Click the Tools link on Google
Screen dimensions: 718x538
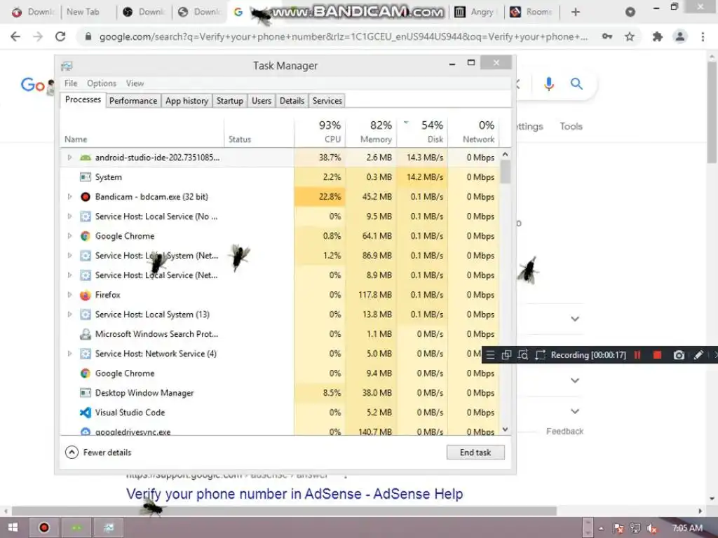pyautogui.click(x=571, y=126)
